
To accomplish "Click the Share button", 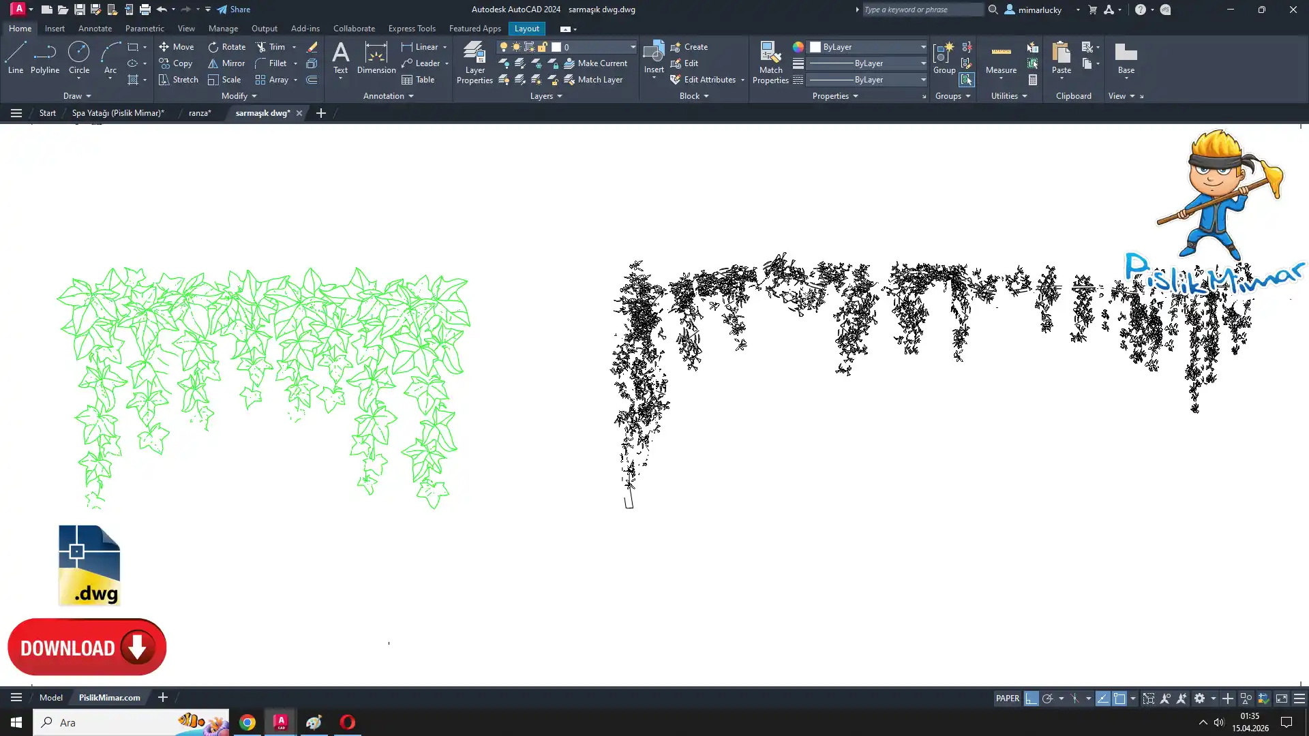I will (x=234, y=10).
